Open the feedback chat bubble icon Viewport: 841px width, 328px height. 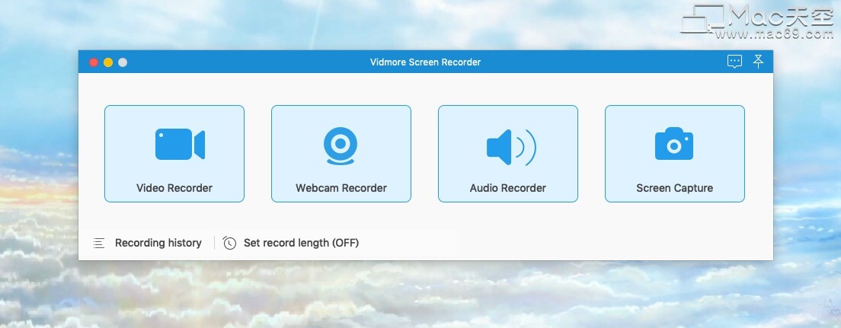(x=735, y=62)
